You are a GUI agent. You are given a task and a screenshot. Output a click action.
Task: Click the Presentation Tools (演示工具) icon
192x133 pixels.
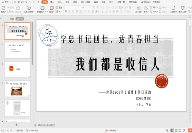183,8
